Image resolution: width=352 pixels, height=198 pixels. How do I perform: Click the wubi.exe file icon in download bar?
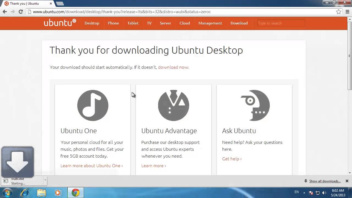(6, 181)
